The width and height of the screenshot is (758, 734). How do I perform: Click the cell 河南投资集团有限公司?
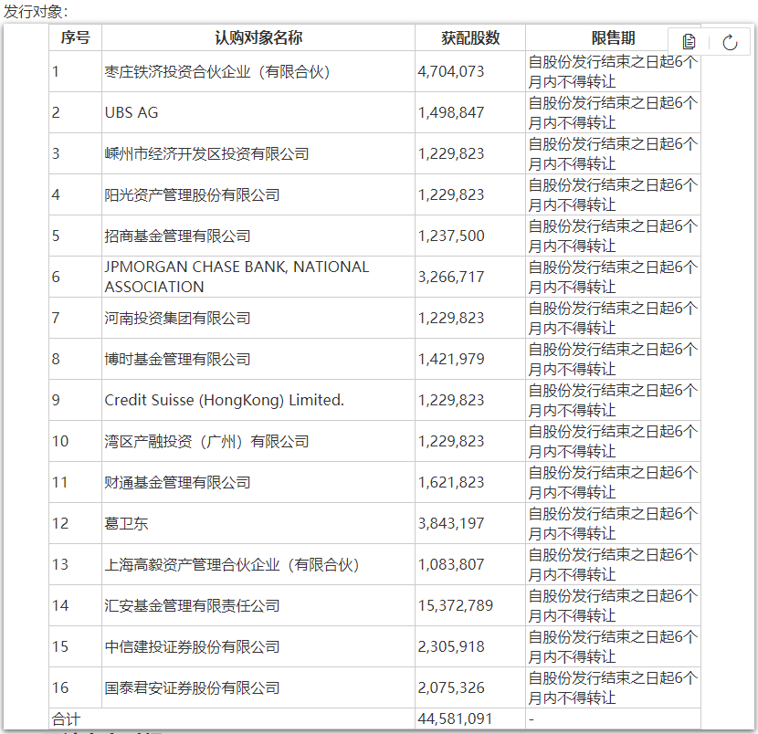click(x=258, y=318)
